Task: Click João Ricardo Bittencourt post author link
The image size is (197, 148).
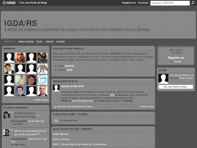Action: (83, 101)
